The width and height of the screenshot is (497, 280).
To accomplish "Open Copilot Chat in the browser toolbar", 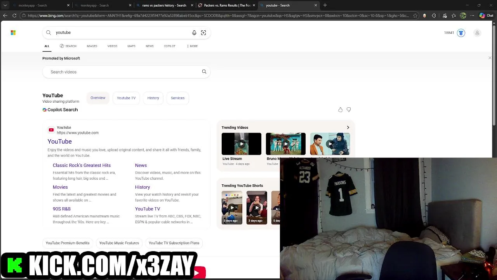I will tap(485, 16).
